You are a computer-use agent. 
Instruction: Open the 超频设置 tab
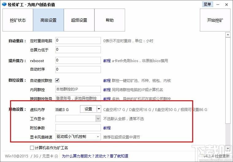tap(79, 20)
